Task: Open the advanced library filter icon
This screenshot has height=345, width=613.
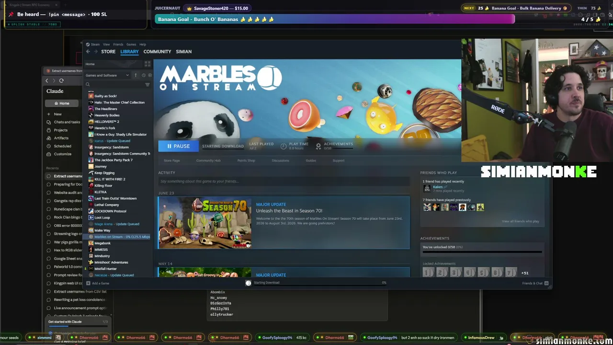Action: (x=148, y=84)
